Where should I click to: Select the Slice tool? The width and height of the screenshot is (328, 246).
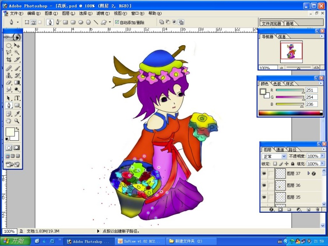point(17,60)
